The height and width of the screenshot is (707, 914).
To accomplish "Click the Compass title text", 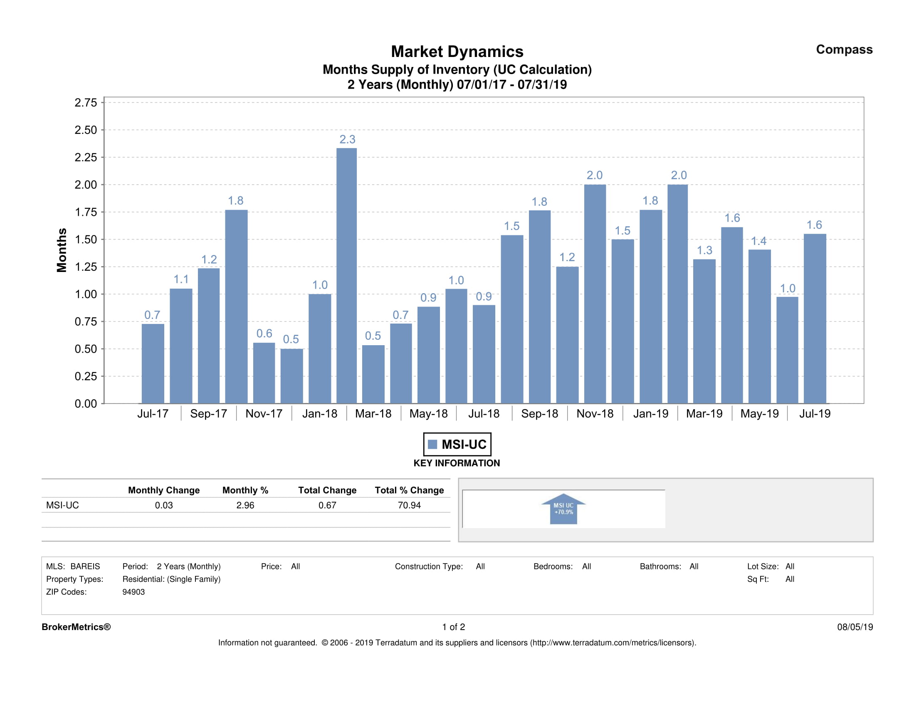I will [x=844, y=49].
